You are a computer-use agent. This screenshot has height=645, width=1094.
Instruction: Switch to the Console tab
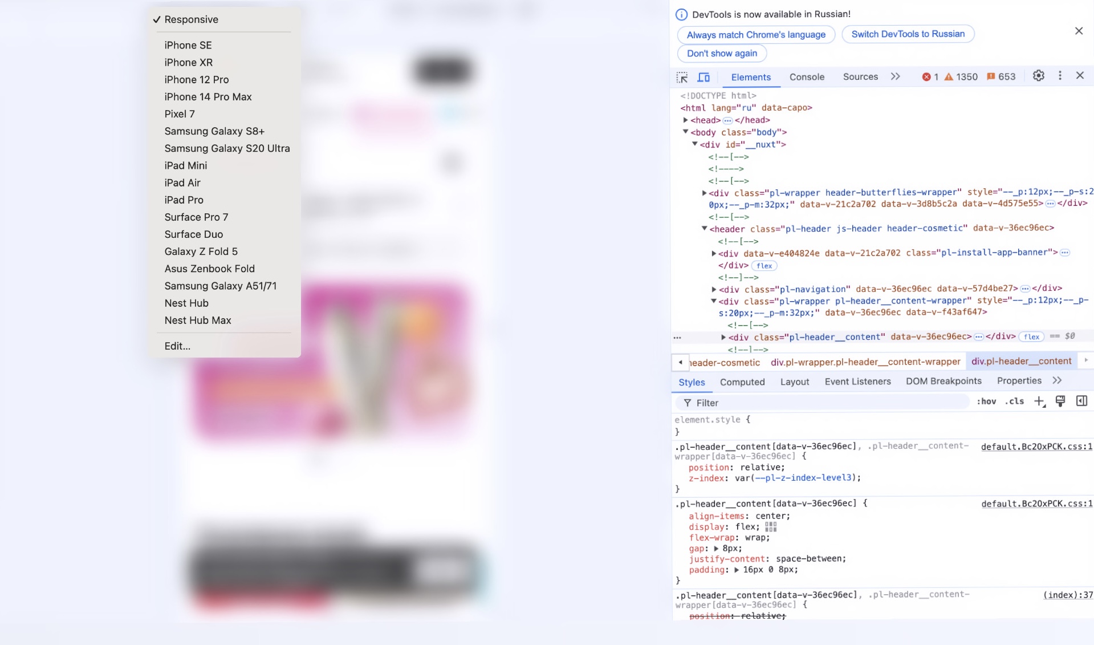[807, 77]
